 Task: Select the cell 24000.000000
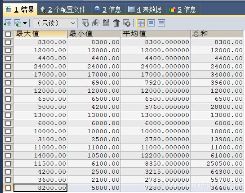156,66
